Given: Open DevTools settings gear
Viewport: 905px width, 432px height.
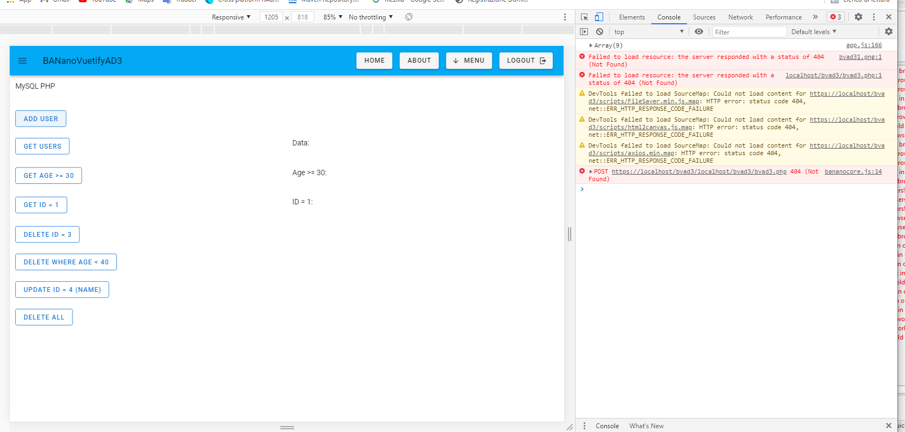Looking at the screenshot, I should [x=858, y=17].
